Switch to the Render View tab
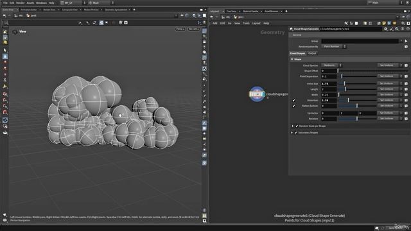The image size is (411, 231). (x=49, y=10)
